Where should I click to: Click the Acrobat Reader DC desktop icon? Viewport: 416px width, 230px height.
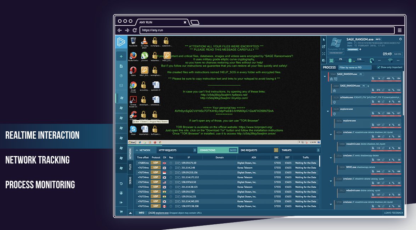[x=133, y=102]
